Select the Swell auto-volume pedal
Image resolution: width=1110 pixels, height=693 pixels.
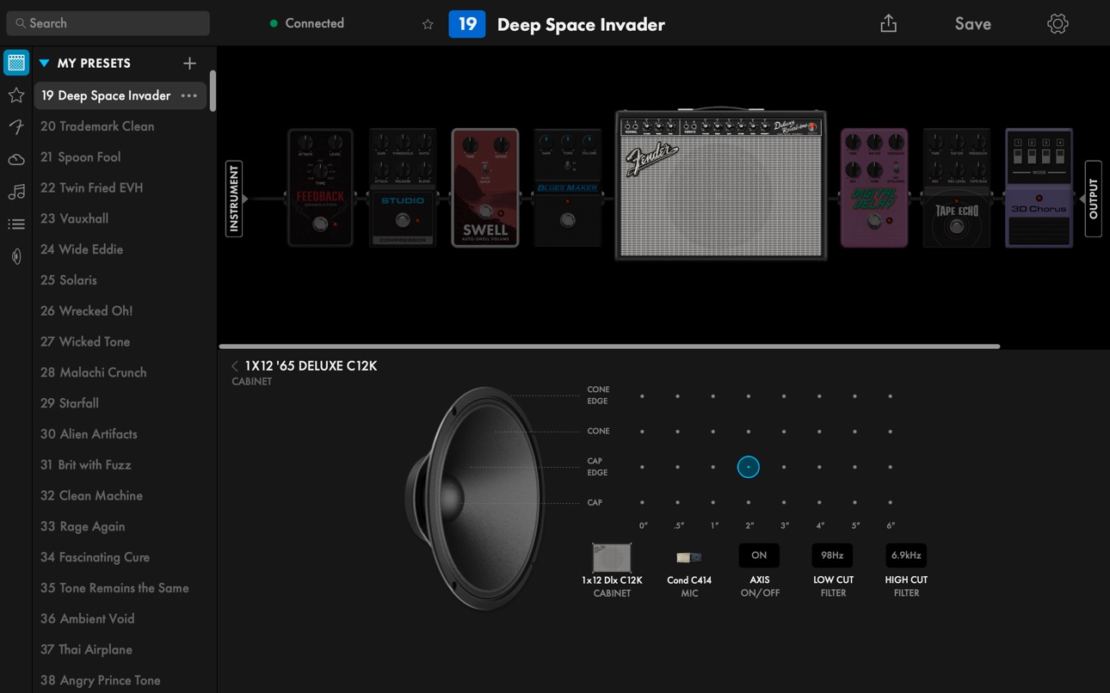tap(485, 187)
